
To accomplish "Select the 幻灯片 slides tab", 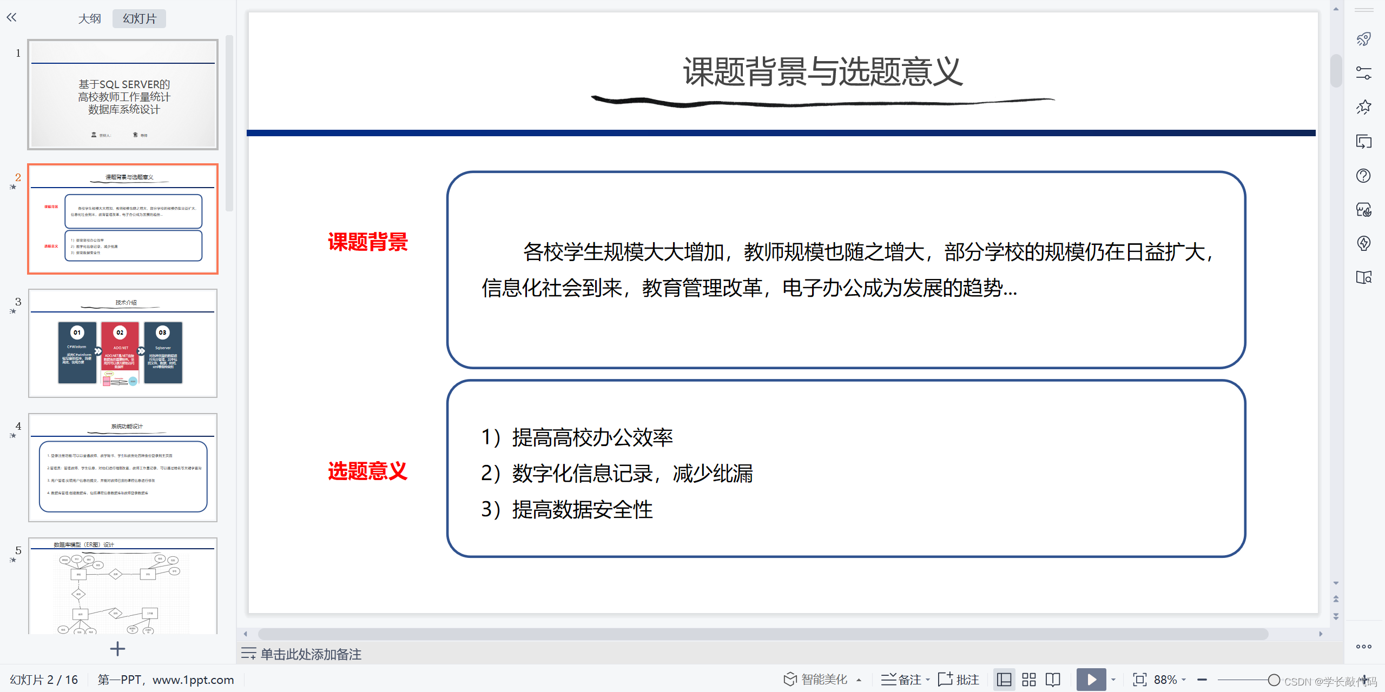I will tap(139, 19).
